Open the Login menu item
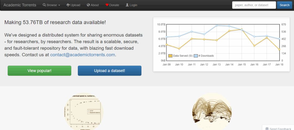This screenshot has width=294, height=130. (133, 5)
